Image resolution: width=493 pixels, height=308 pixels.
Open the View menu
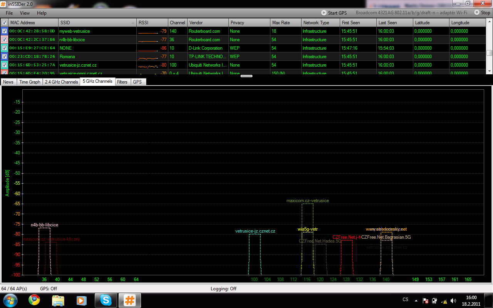tap(25, 13)
